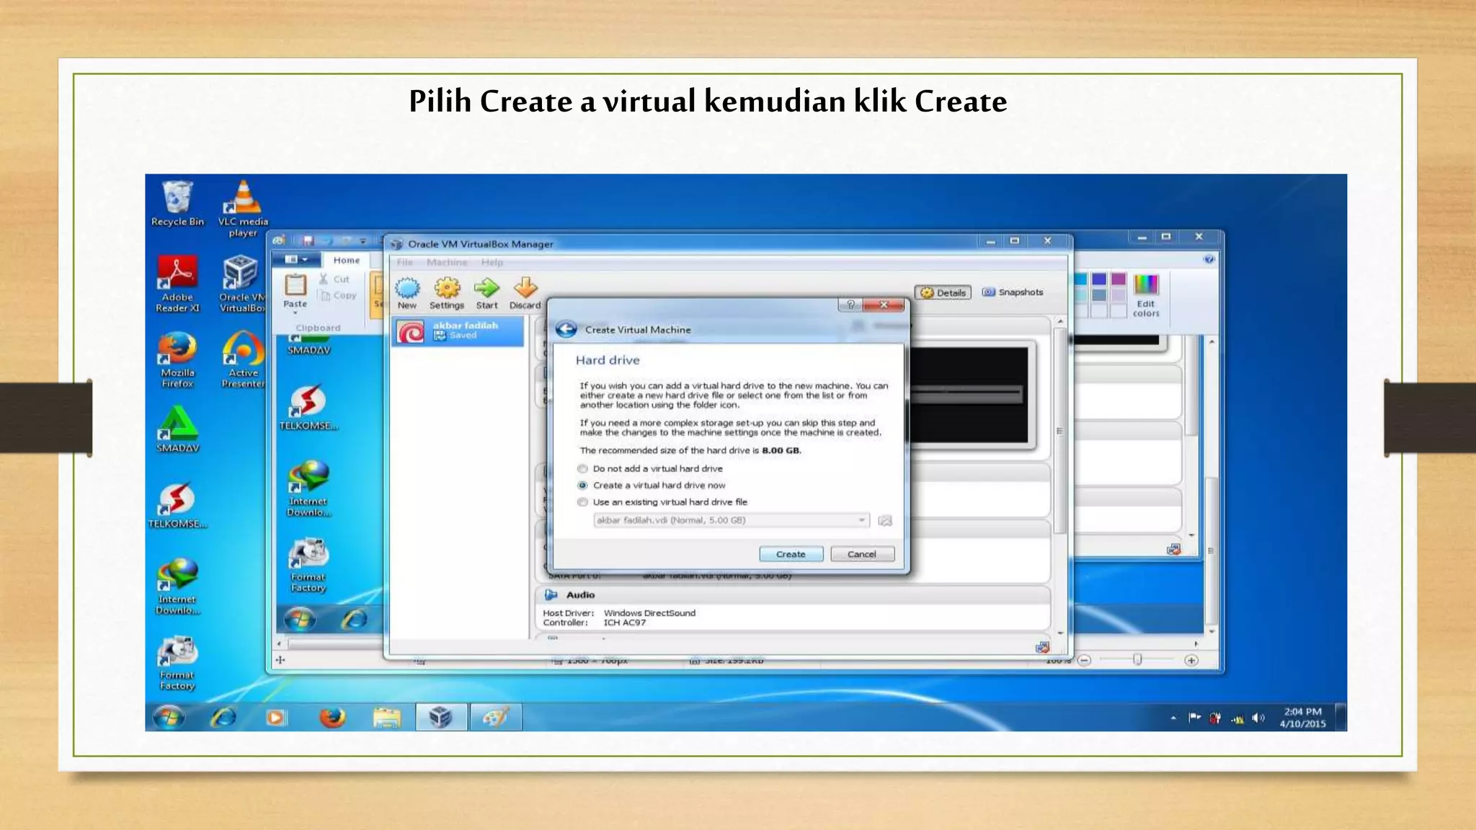
Task: Open the akbar fadilah.vdi dropdown
Action: (x=732, y=520)
